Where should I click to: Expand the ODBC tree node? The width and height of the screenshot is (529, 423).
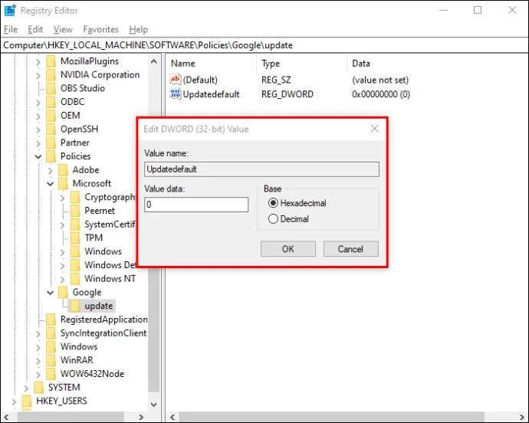click(x=38, y=103)
